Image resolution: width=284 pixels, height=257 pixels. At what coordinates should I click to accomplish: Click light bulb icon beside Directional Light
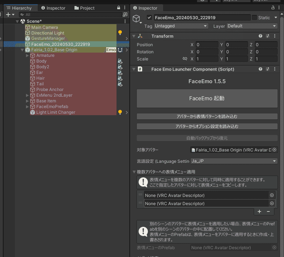[x=120, y=33]
